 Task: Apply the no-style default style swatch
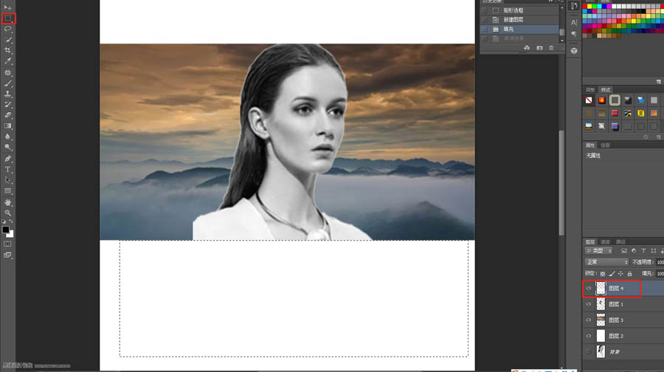tap(589, 100)
